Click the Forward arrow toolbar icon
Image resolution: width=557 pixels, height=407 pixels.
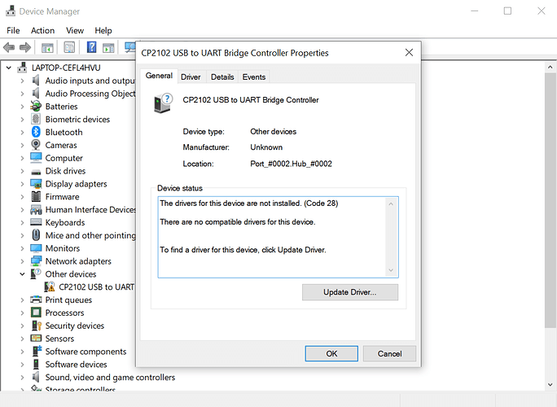pyautogui.click(x=25, y=47)
